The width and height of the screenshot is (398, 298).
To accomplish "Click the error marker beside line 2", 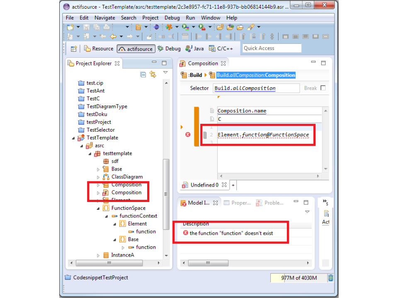I will click(x=188, y=135).
